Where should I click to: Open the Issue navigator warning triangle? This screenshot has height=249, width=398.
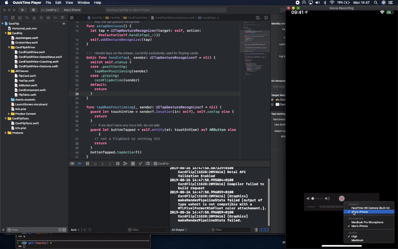pos(34,18)
